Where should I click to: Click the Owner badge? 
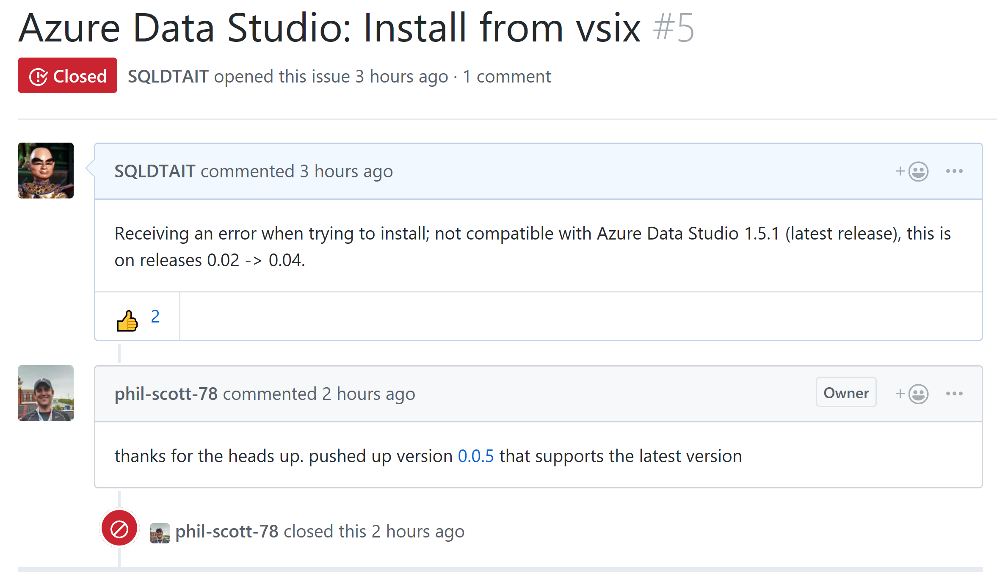coord(846,393)
